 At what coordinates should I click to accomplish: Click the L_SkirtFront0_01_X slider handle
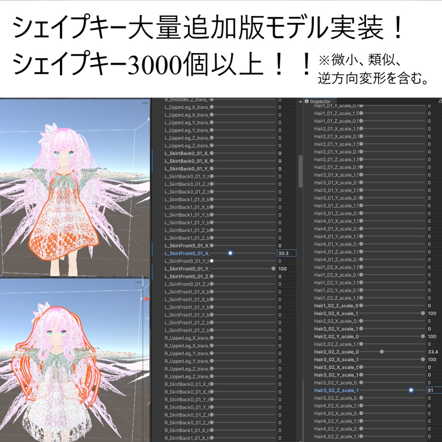coord(230,253)
